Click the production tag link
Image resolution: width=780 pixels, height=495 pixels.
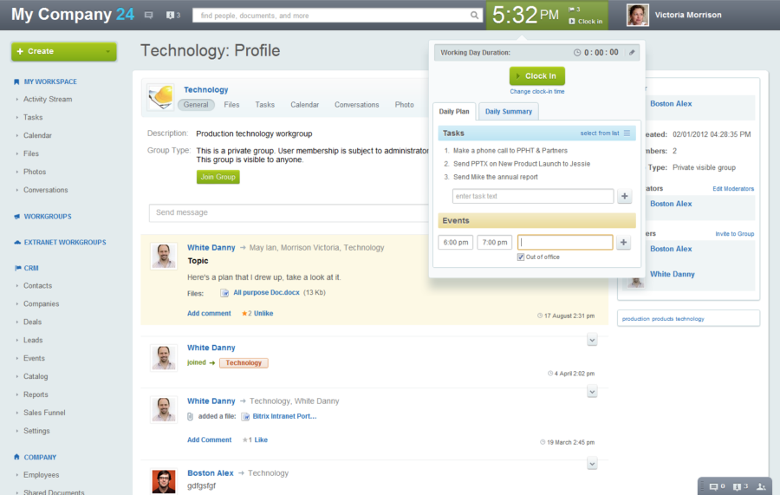click(x=635, y=319)
